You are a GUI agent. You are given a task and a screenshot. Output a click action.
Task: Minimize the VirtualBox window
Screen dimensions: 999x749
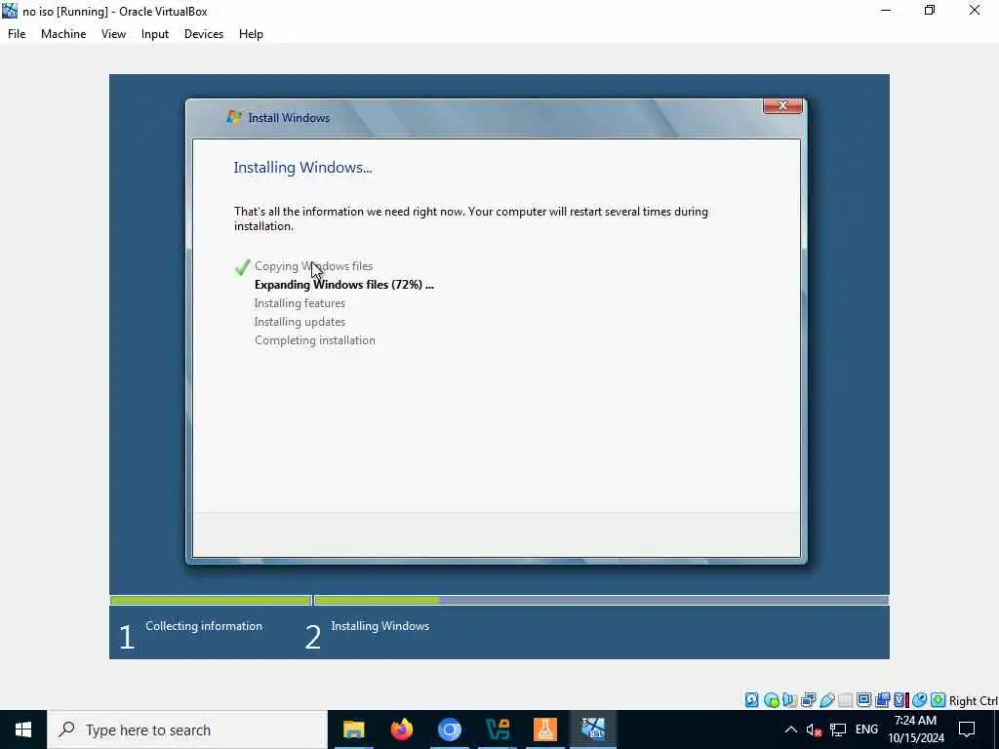pos(886,11)
